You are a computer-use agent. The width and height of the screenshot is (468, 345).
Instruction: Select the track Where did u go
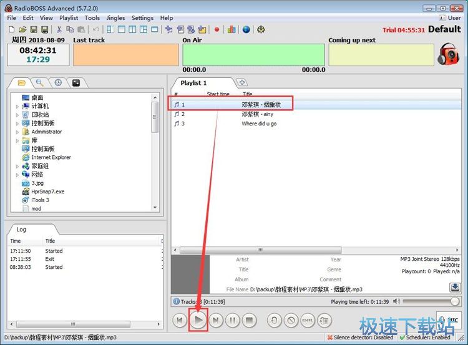[259, 124]
